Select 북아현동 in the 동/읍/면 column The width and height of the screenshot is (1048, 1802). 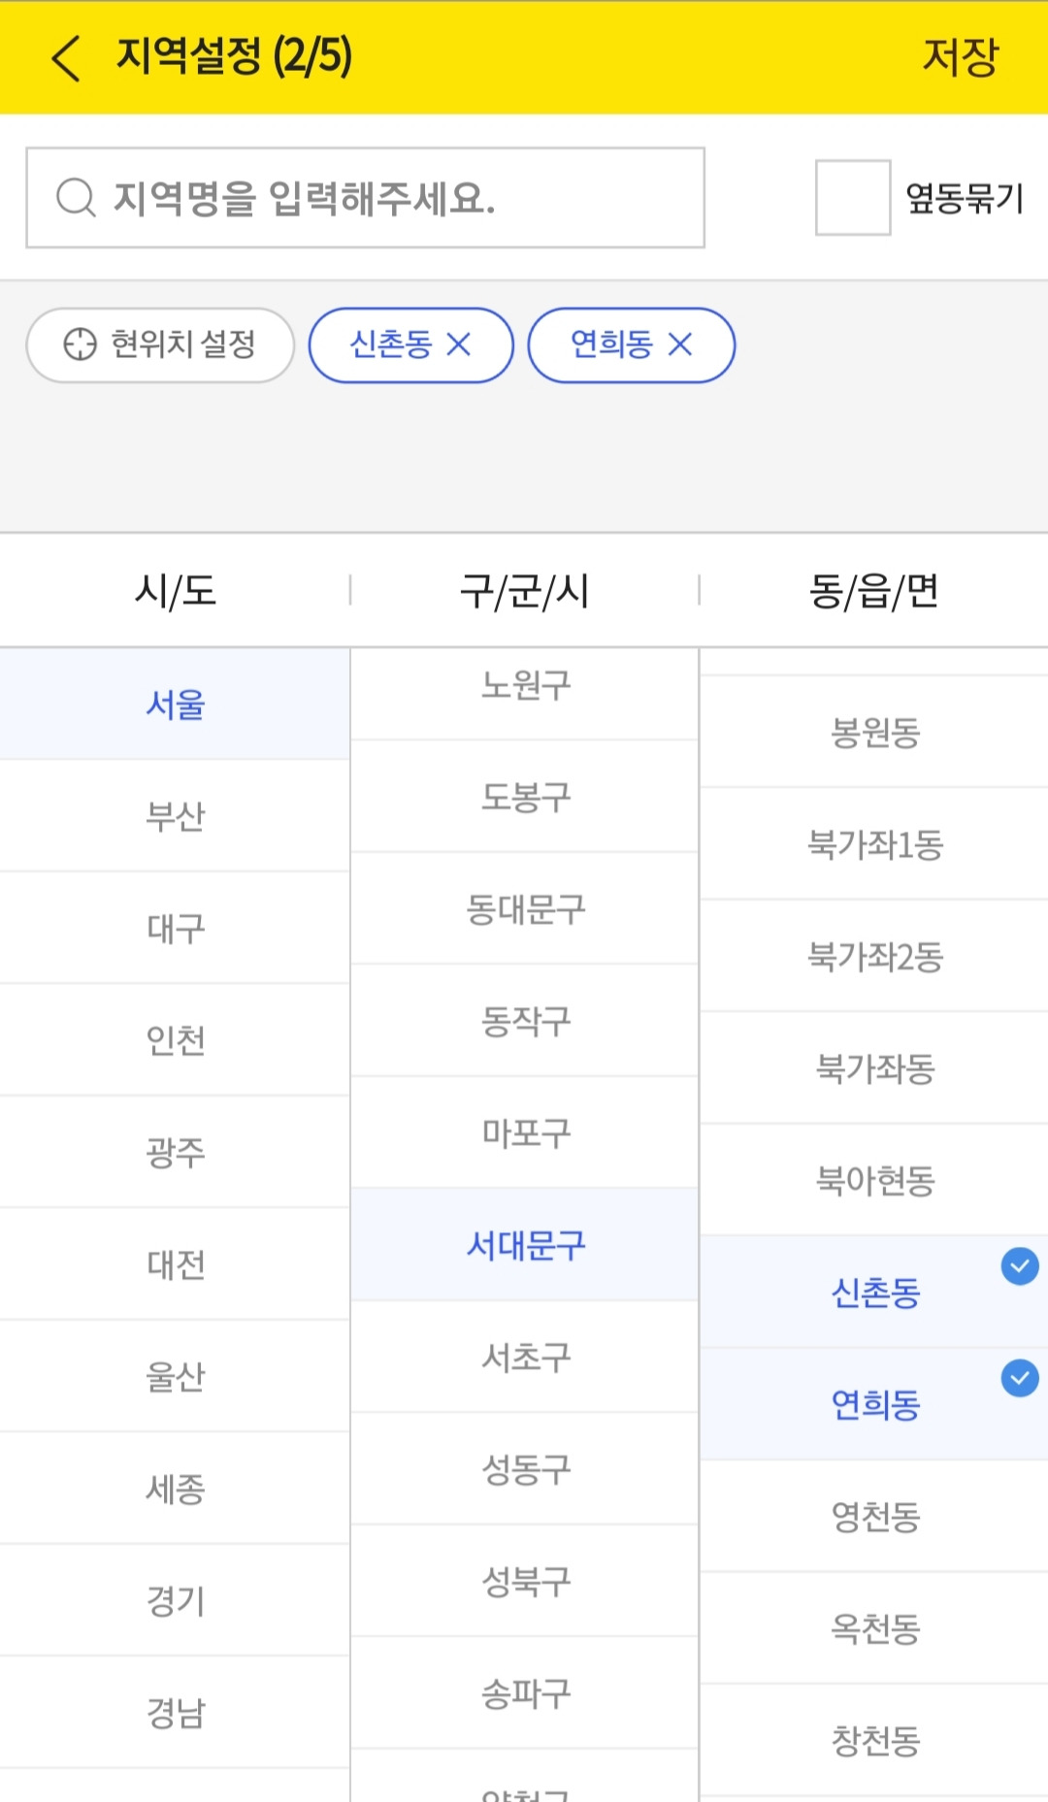874,1180
